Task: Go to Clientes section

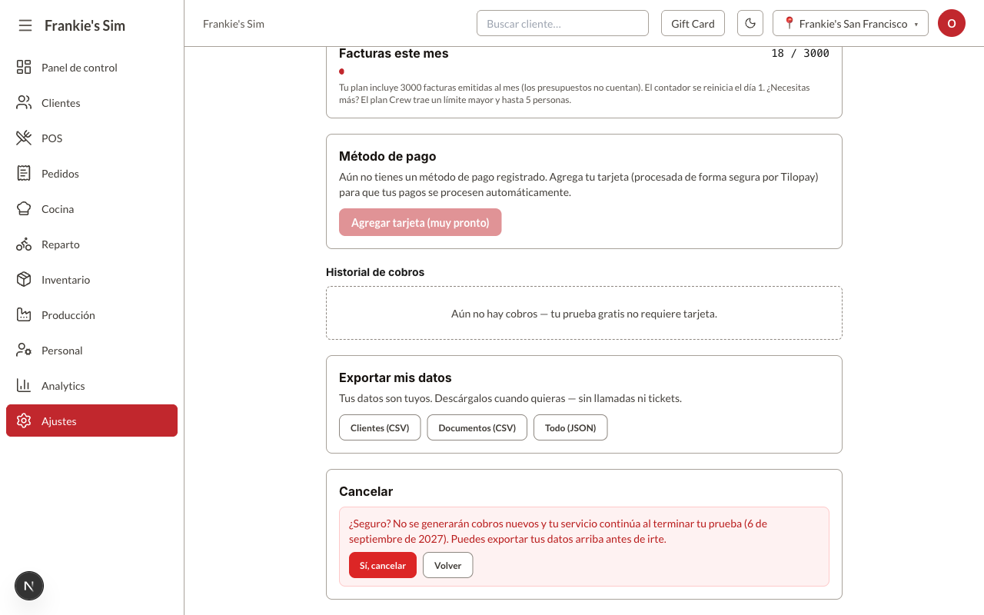Action: (x=91, y=102)
